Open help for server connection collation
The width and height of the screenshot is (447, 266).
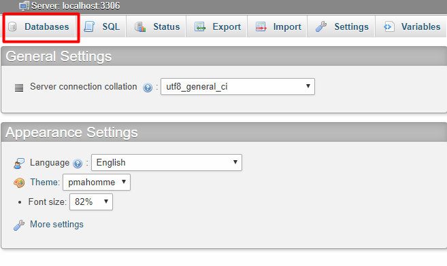[148, 88]
